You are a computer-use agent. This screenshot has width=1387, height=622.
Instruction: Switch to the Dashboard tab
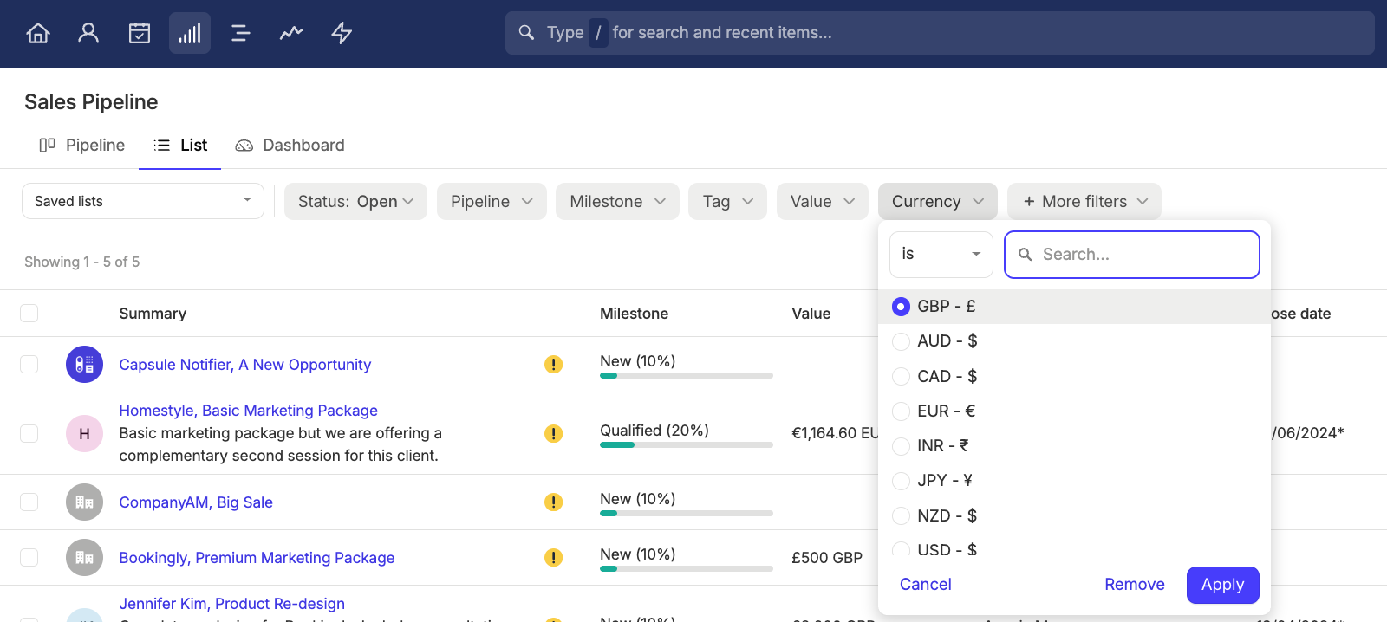pyautogui.click(x=290, y=145)
